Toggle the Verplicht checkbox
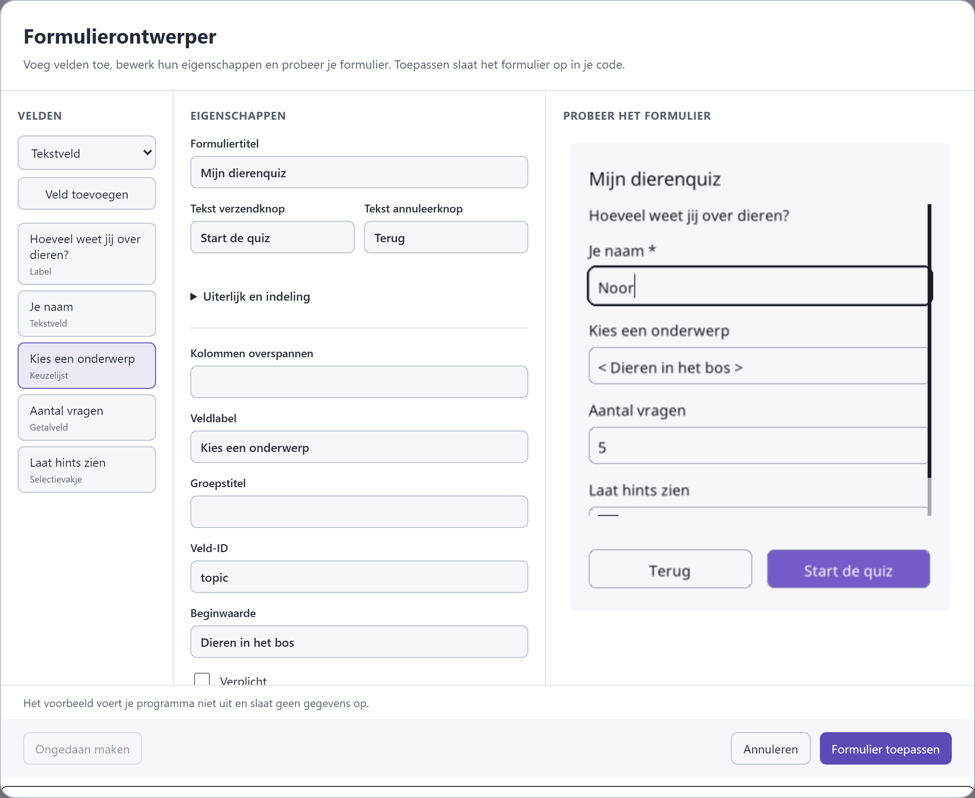975x798 pixels. click(x=202, y=679)
